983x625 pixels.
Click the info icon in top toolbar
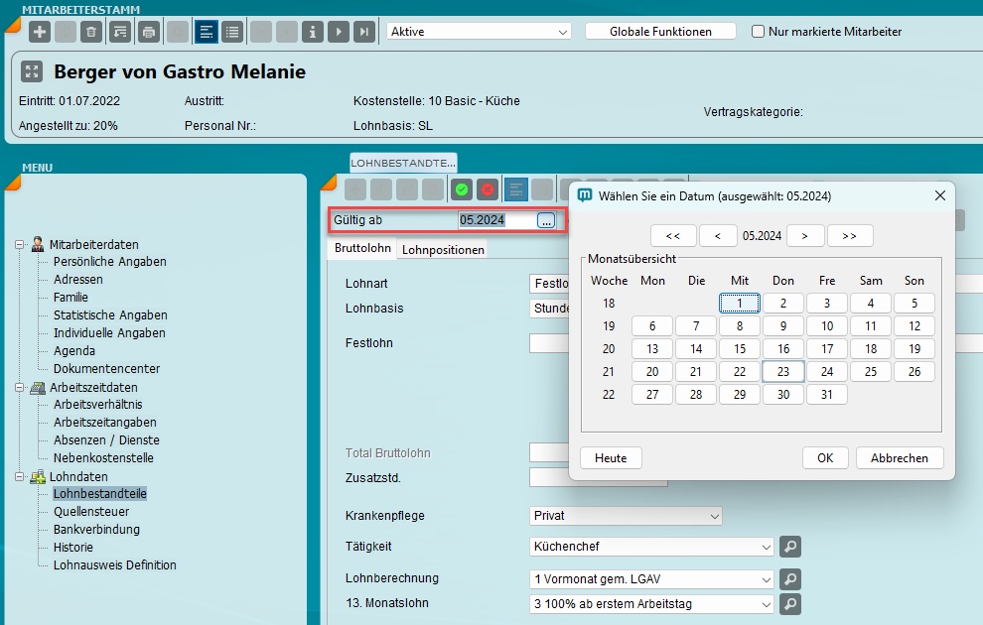coord(313,32)
